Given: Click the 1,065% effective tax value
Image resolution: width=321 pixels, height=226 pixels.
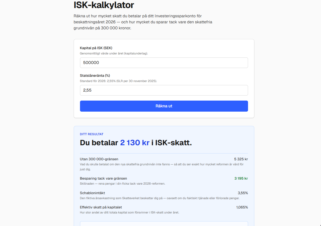Looking at the screenshot, I should [x=242, y=207].
